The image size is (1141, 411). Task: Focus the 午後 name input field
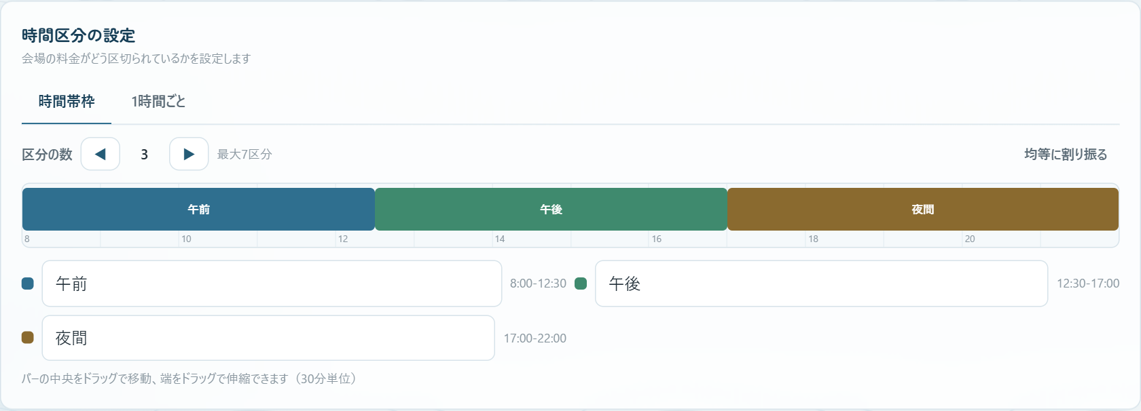pyautogui.click(x=822, y=283)
